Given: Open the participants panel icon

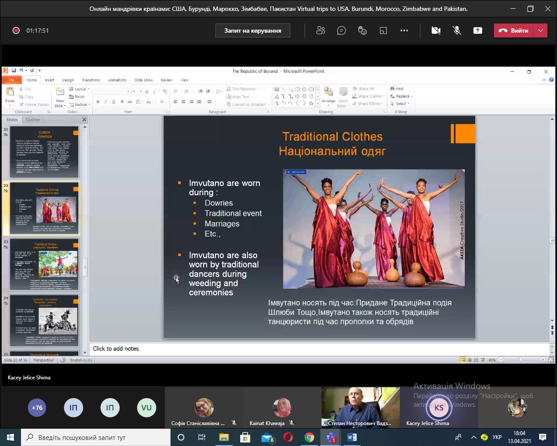Looking at the screenshot, I should [321, 30].
